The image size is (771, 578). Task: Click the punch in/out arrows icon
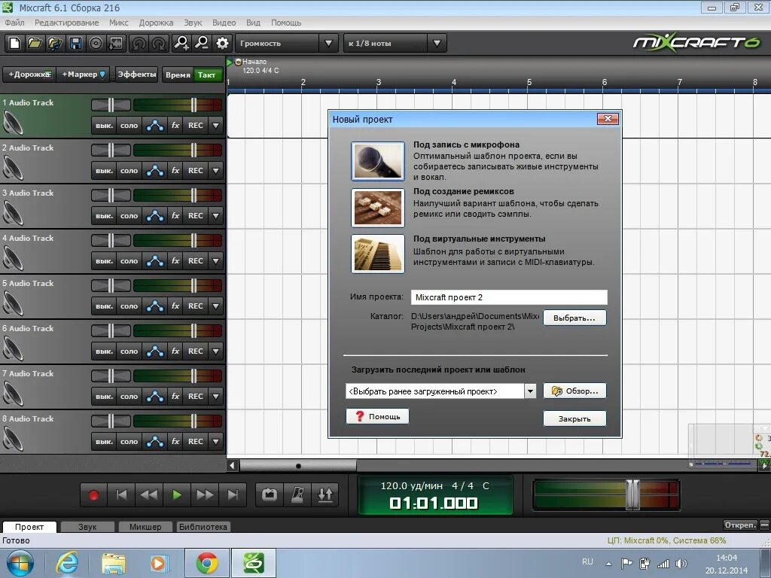coord(325,495)
